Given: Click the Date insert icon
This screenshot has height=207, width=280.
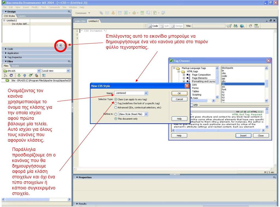Looking at the screenshot, I should 142,13.
